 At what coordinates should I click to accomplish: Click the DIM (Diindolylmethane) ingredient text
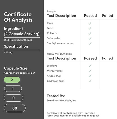click(18, 40)
